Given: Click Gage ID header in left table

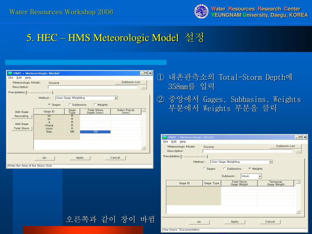Looking at the screenshot, I should (x=49, y=112).
